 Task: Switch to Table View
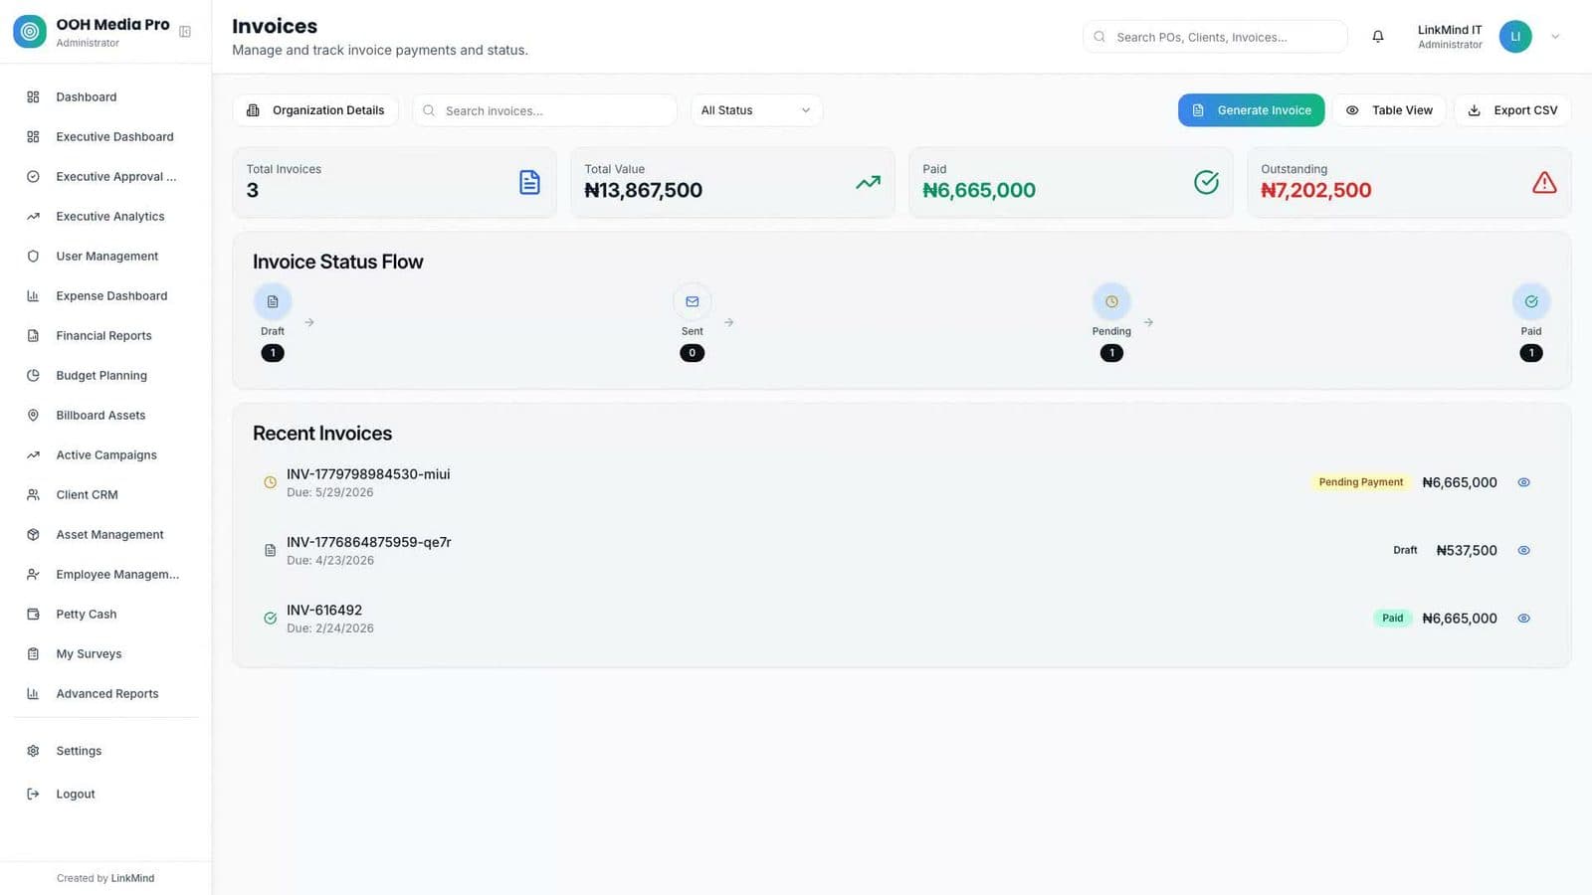pos(1389,110)
